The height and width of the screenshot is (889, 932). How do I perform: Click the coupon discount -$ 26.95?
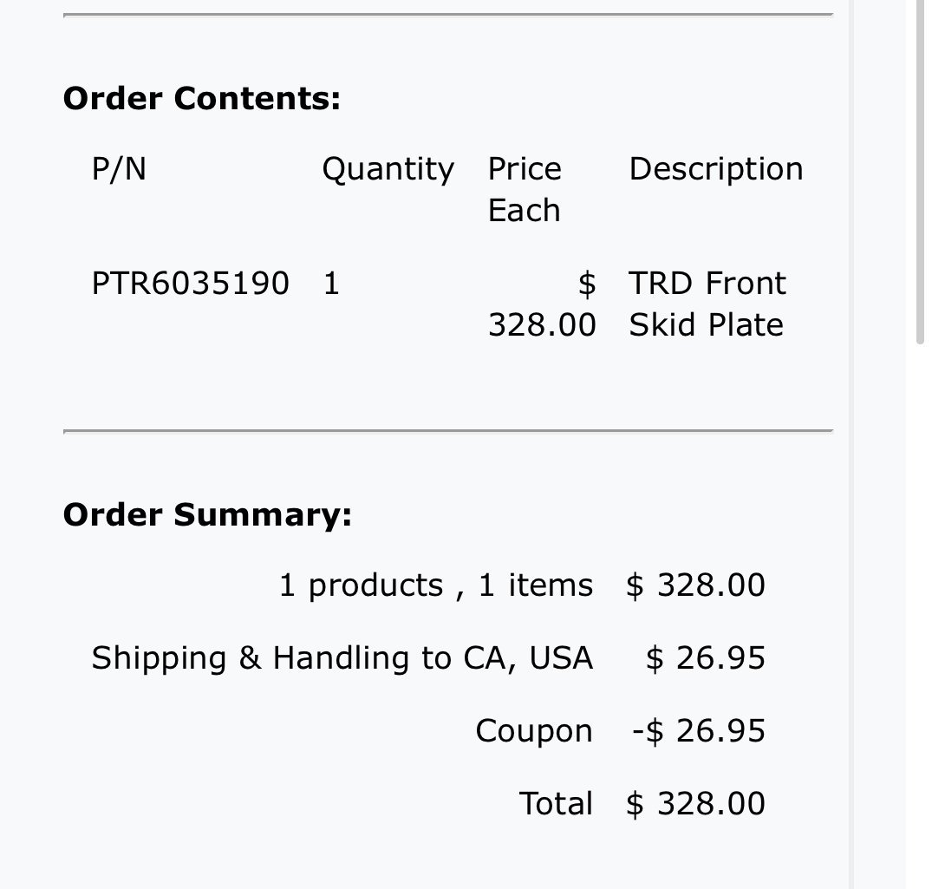click(699, 731)
